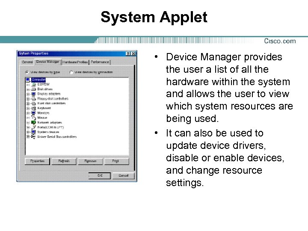Expand the Monitors node
The height and width of the screenshot is (231, 308).
click(28, 113)
